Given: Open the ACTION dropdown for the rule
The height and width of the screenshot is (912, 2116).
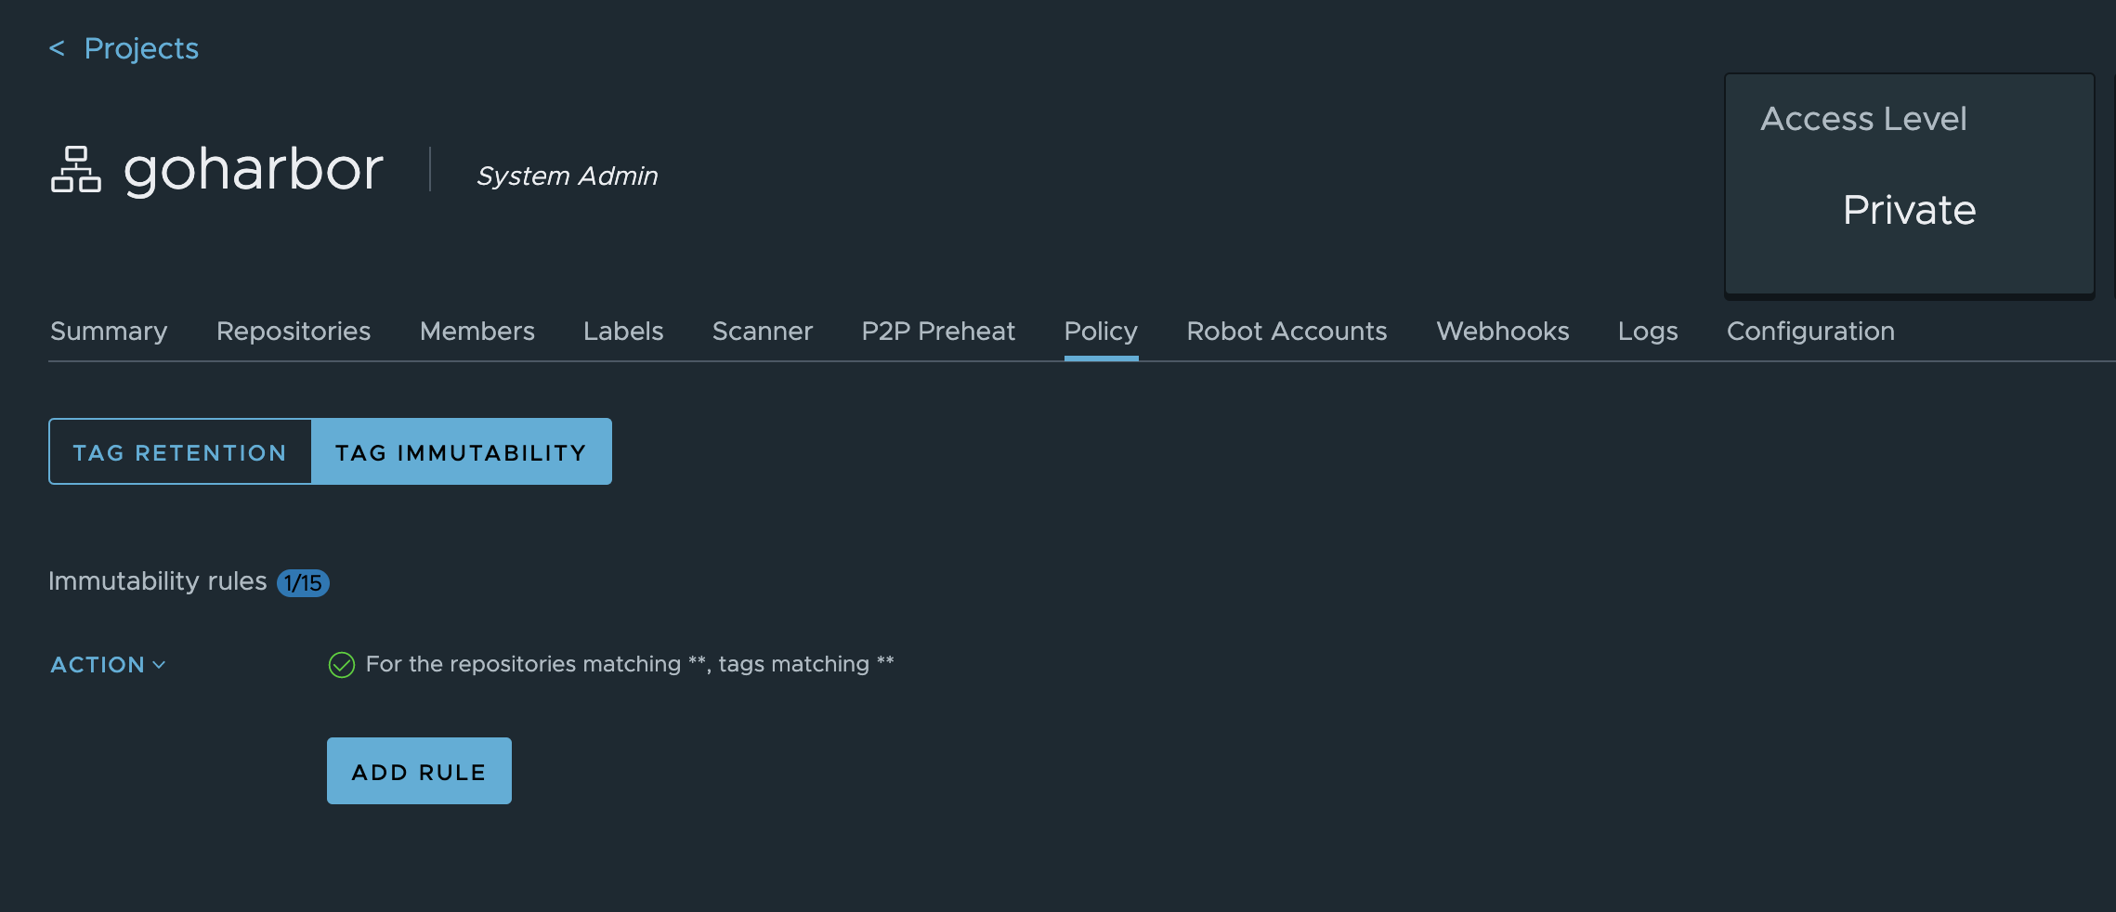Looking at the screenshot, I should [107, 664].
